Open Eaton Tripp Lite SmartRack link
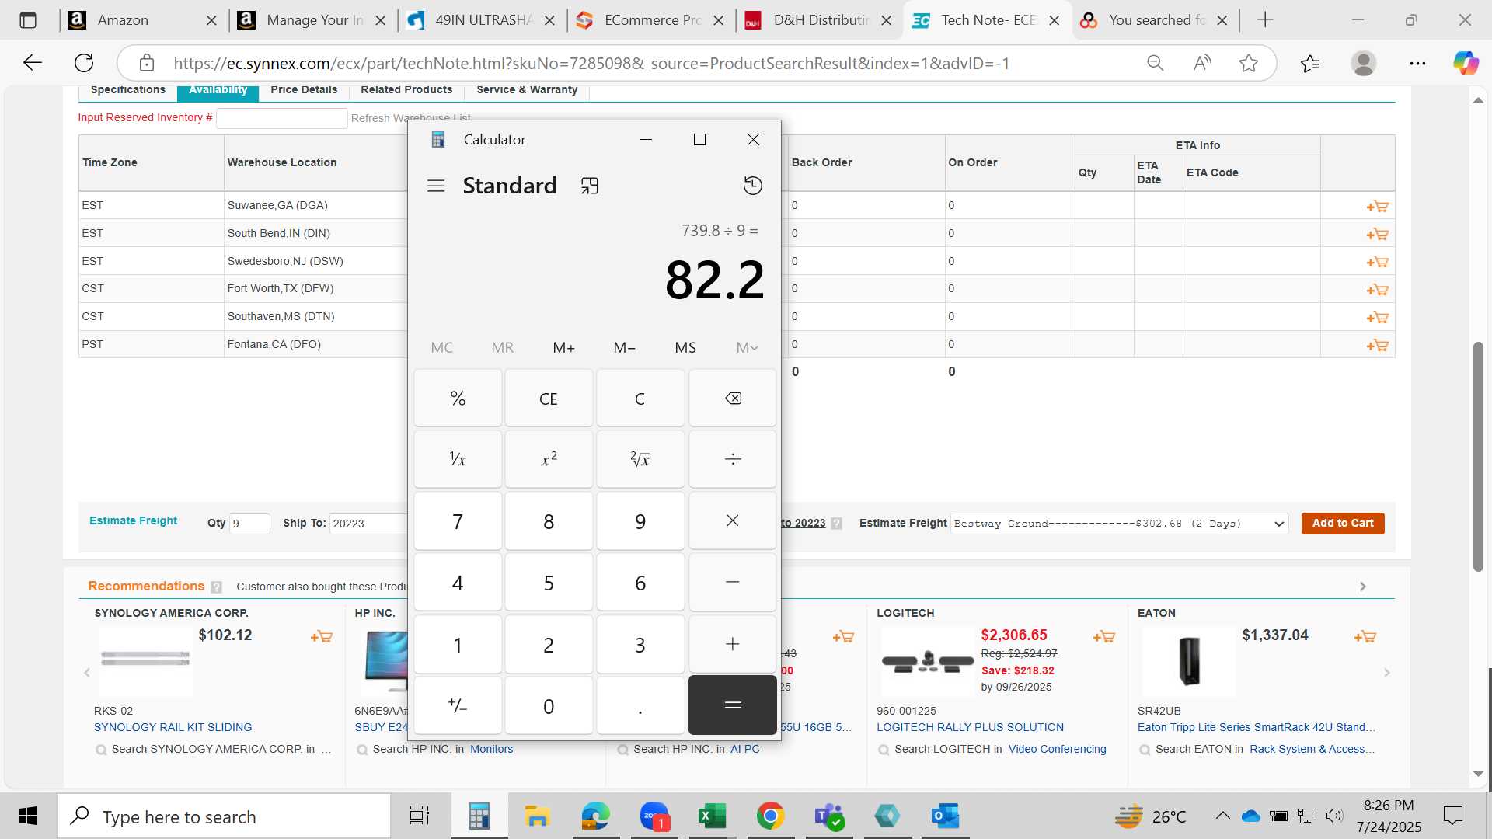 click(1256, 727)
